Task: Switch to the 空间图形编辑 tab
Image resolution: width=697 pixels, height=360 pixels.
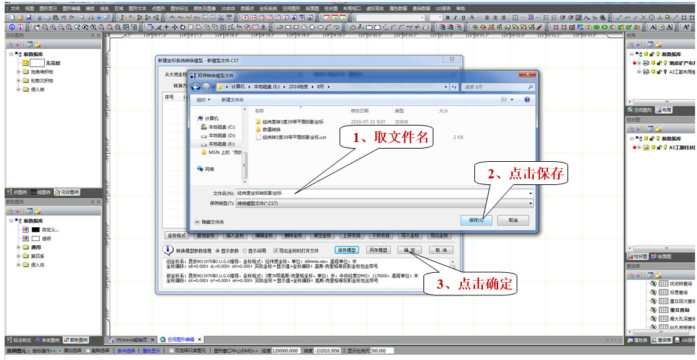Action: [180, 339]
